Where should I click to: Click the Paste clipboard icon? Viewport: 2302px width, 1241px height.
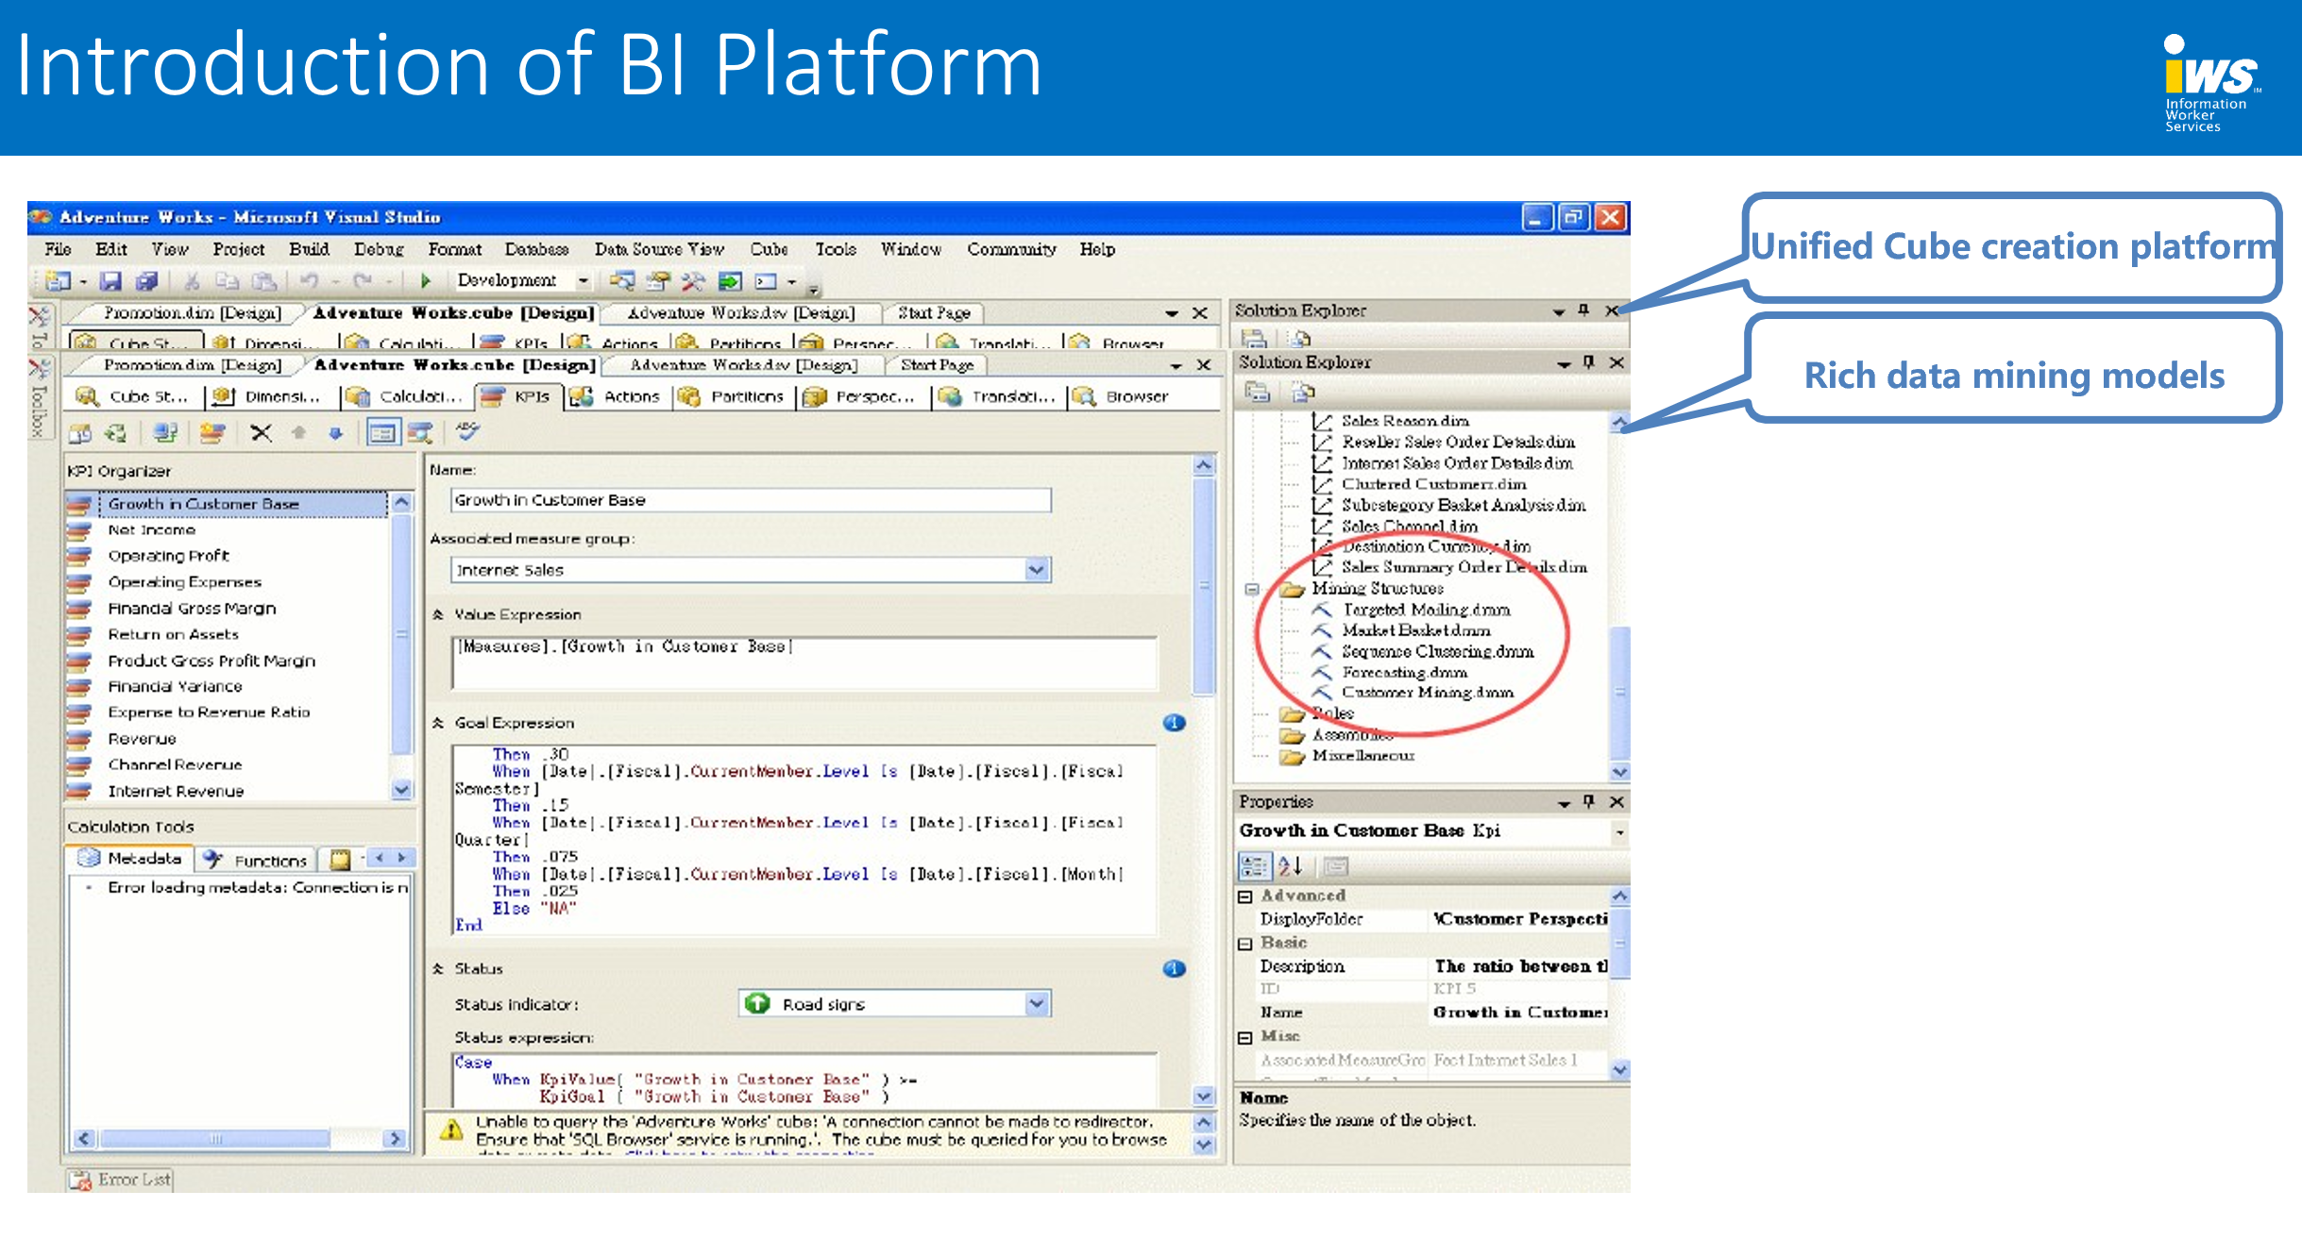263,281
